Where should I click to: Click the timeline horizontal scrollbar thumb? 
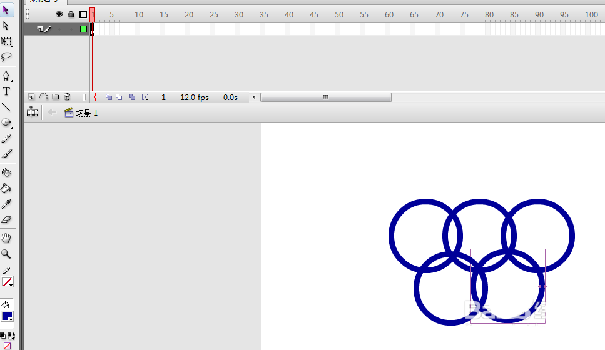tap(326, 97)
